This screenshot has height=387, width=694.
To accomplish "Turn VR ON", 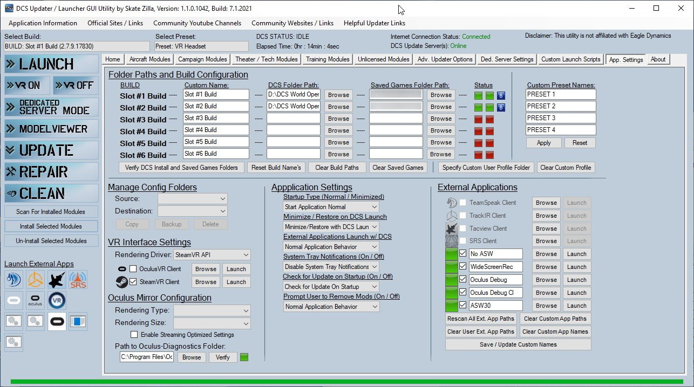I will tap(27, 85).
